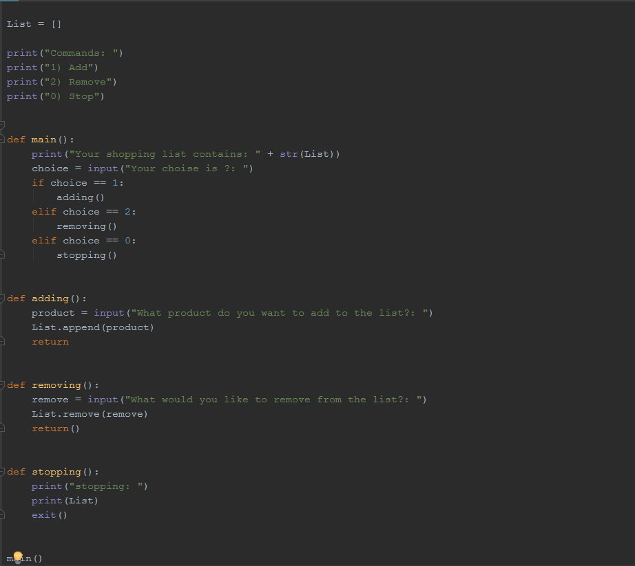Screen dimensions: 635x566
Task: Collapse the removing() function fold marker
Action: pos(1,384)
